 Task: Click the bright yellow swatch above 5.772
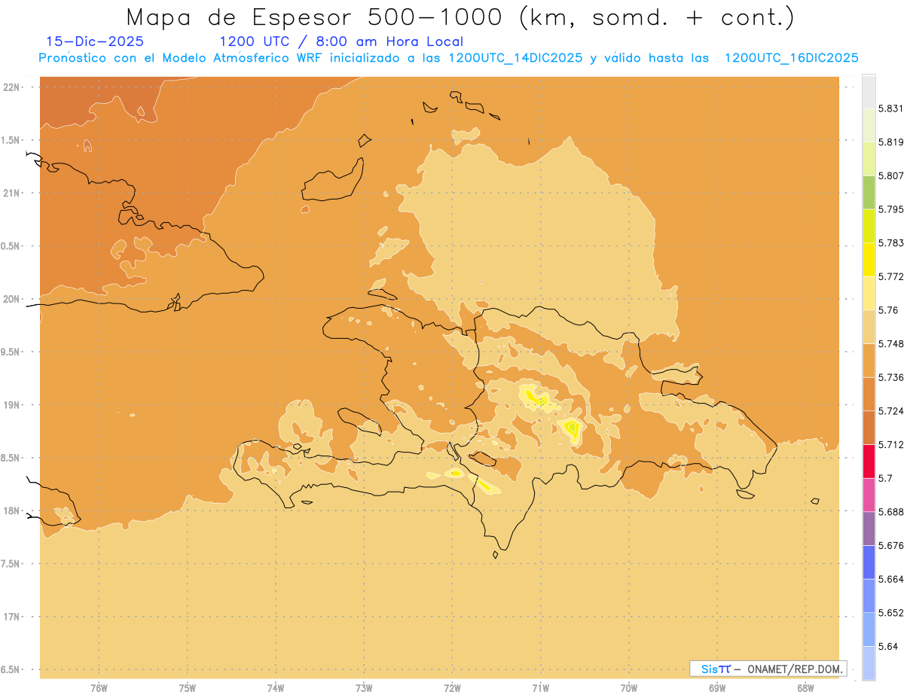tap(869, 259)
